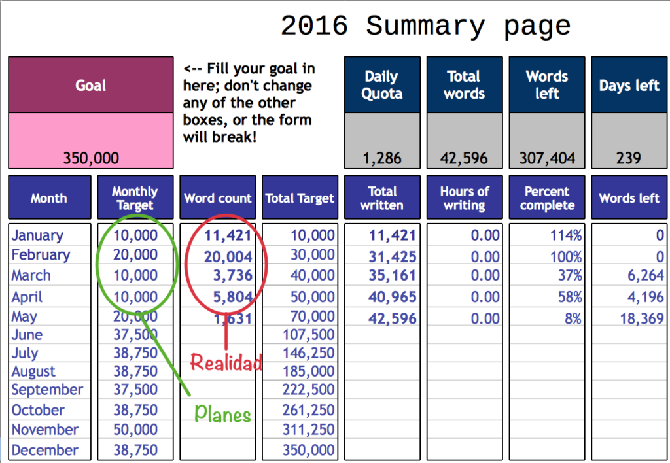670x463 pixels.
Task: Click the January word count 11,421
Action: pyautogui.click(x=228, y=236)
